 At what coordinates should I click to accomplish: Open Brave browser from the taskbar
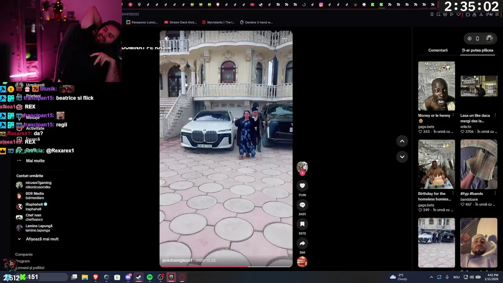point(95,277)
